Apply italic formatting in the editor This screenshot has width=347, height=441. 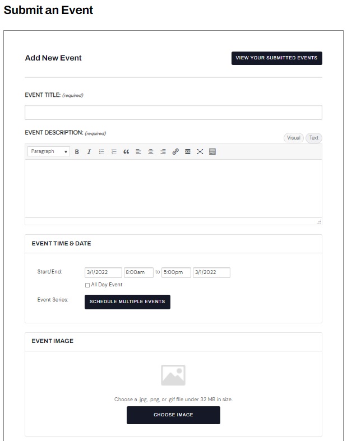tap(89, 152)
